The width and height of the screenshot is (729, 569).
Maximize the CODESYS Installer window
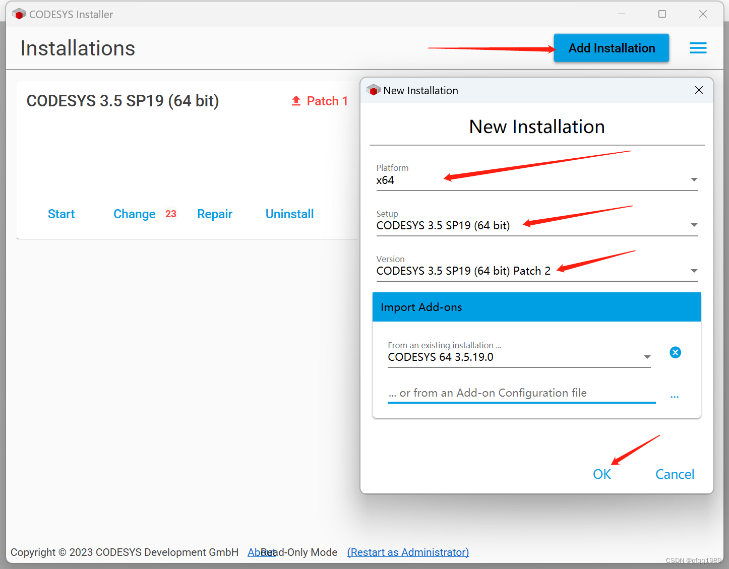662,14
